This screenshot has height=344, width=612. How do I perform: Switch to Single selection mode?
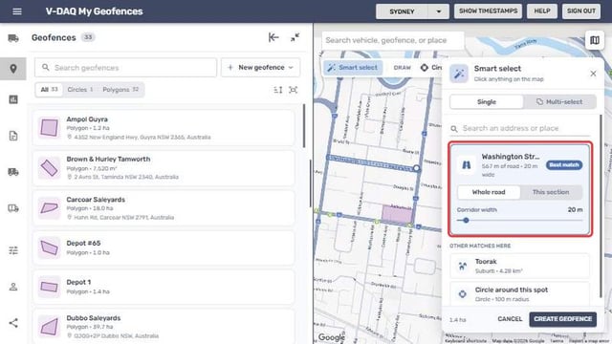click(487, 102)
